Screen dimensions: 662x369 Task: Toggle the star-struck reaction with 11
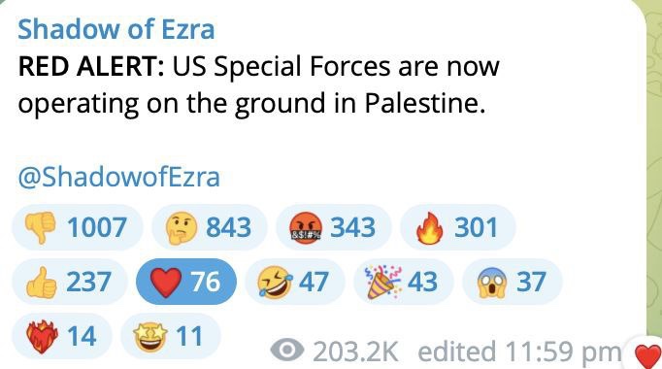(x=171, y=336)
